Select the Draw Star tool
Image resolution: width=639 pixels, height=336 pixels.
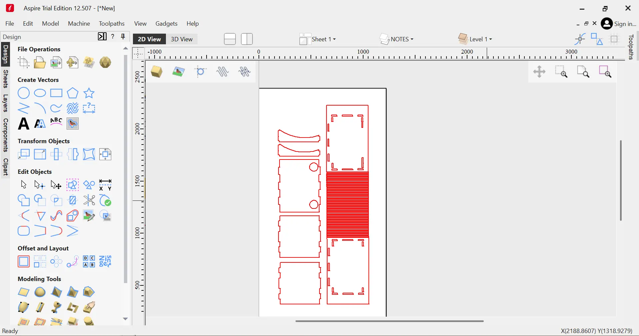(x=89, y=93)
